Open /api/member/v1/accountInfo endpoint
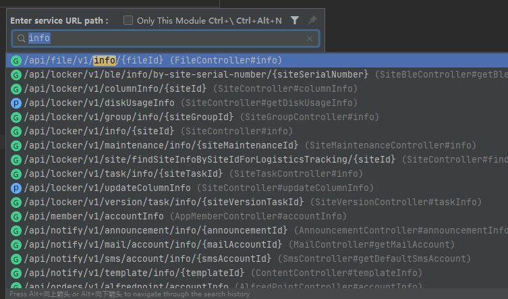508x299 pixels. coord(257,216)
